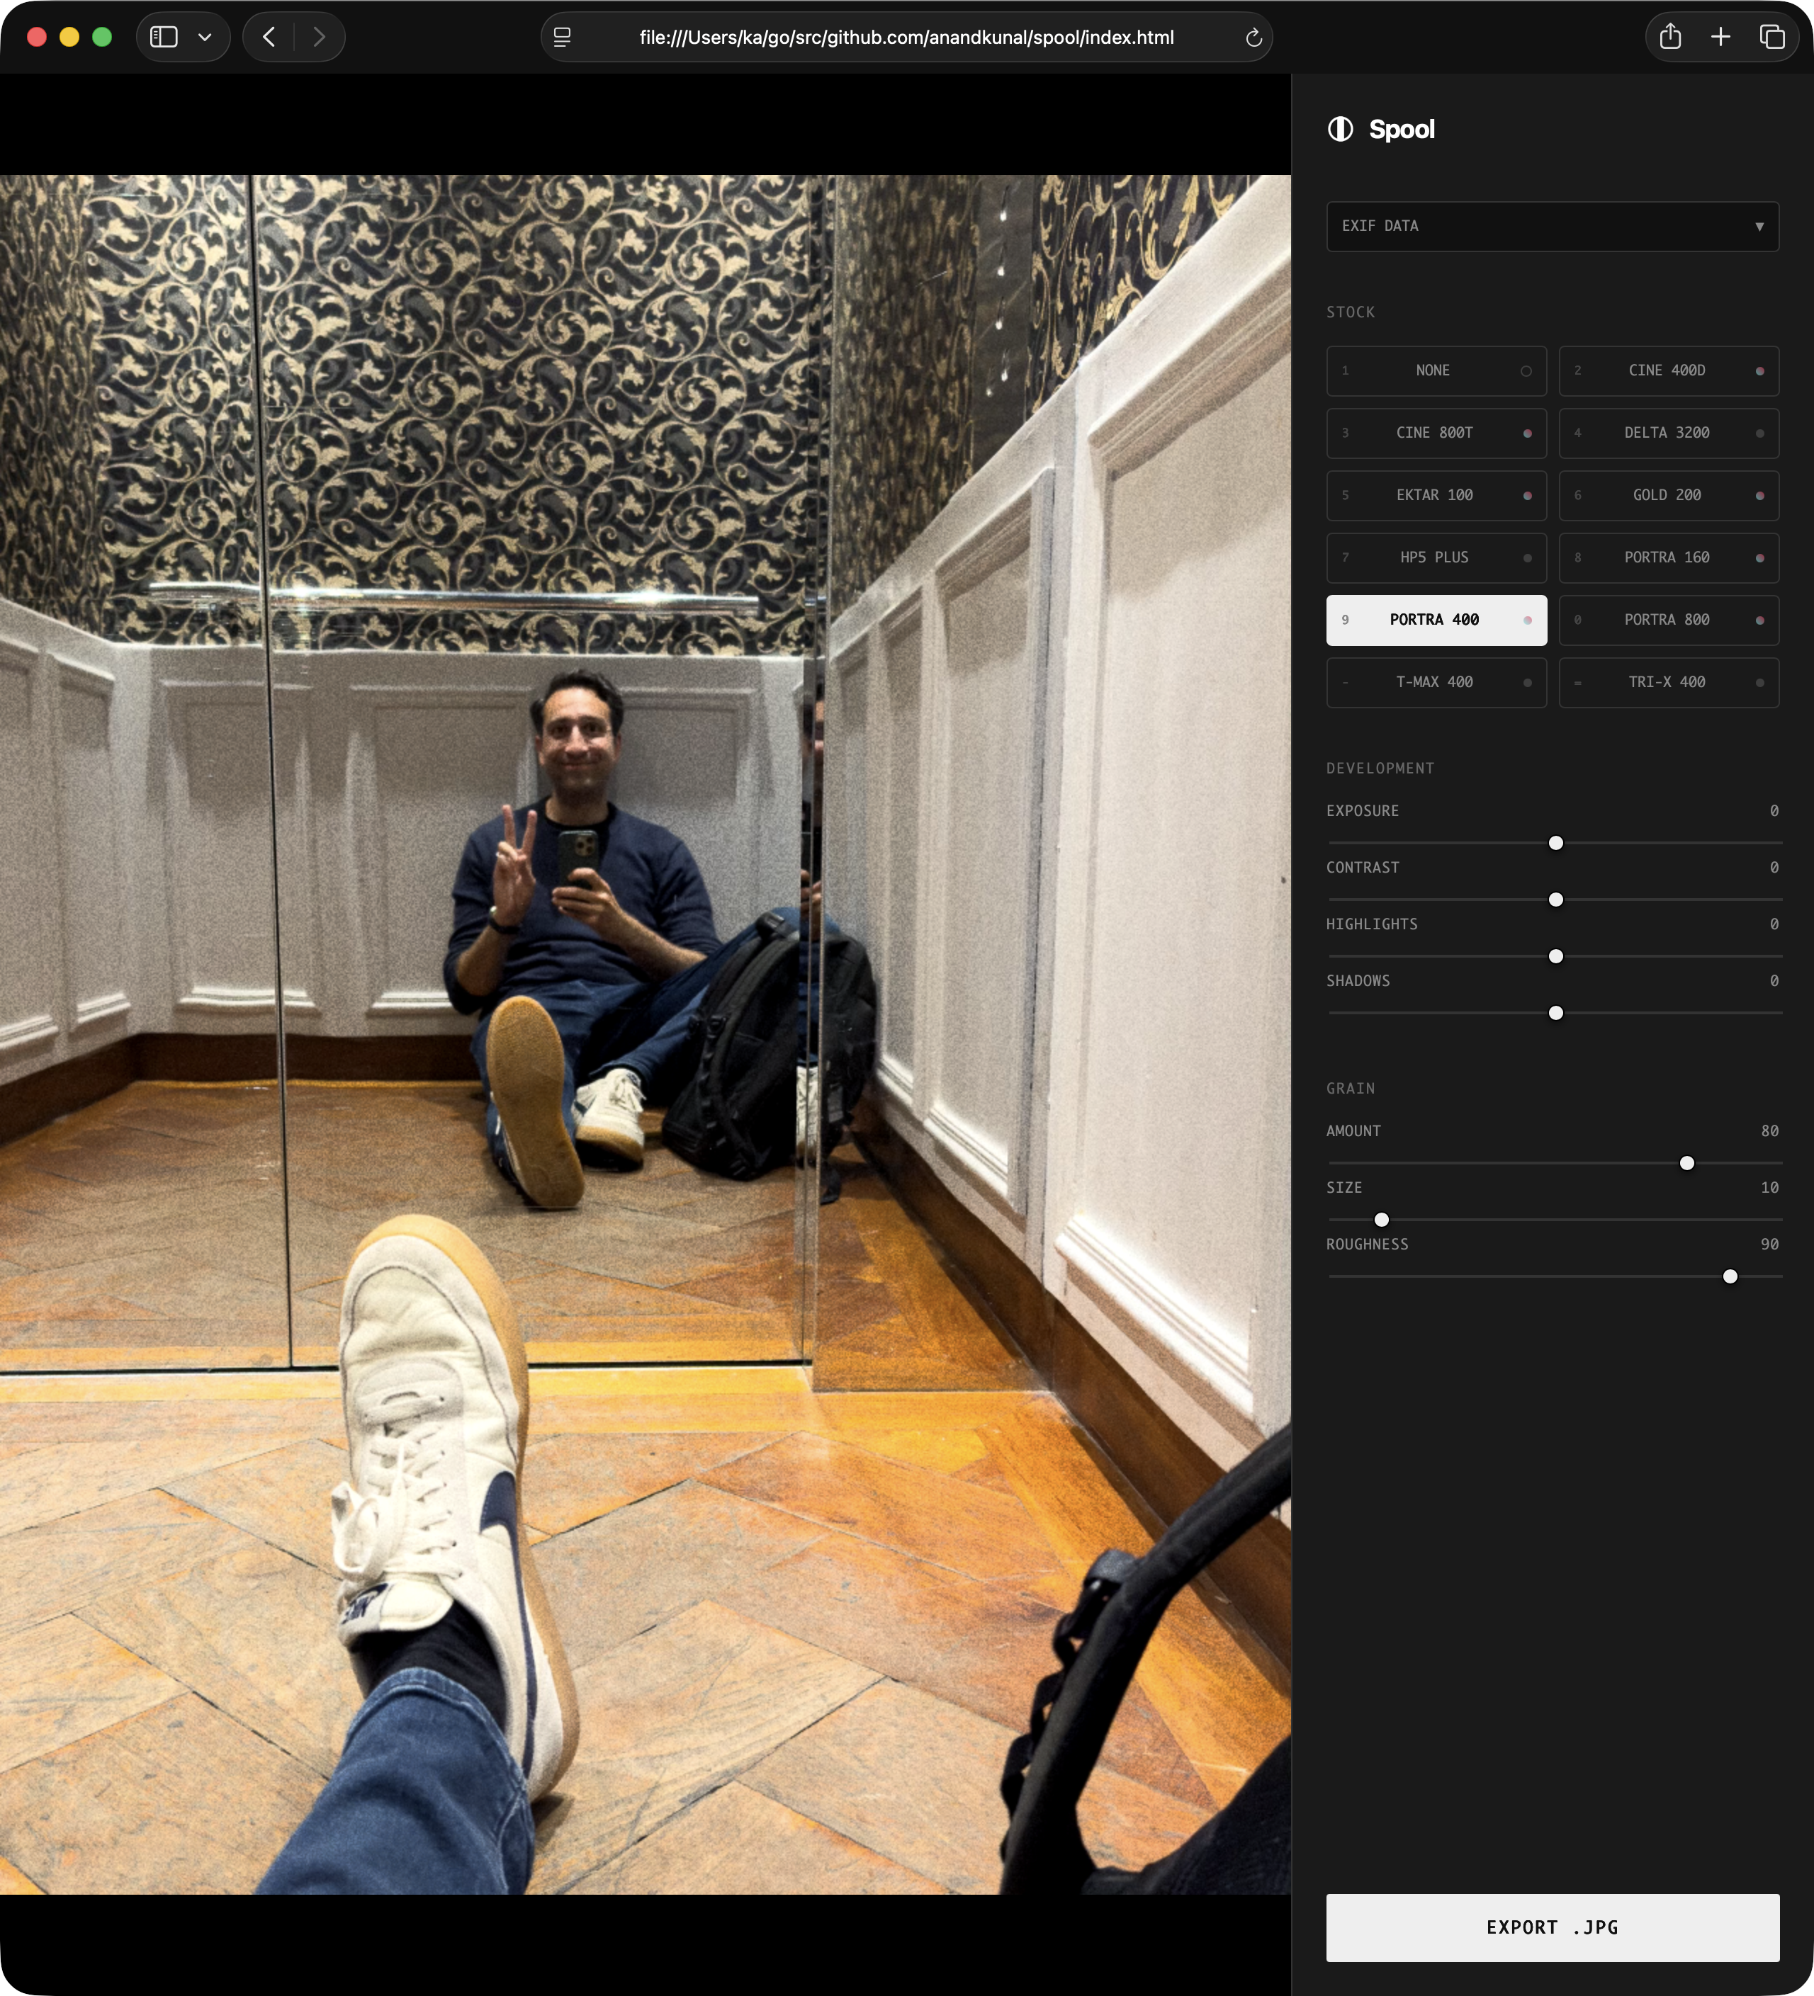This screenshot has width=1814, height=1996.
Task: Select the TRI-X 400 film stock
Action: pyautogui.click(x=1667, y=682)
